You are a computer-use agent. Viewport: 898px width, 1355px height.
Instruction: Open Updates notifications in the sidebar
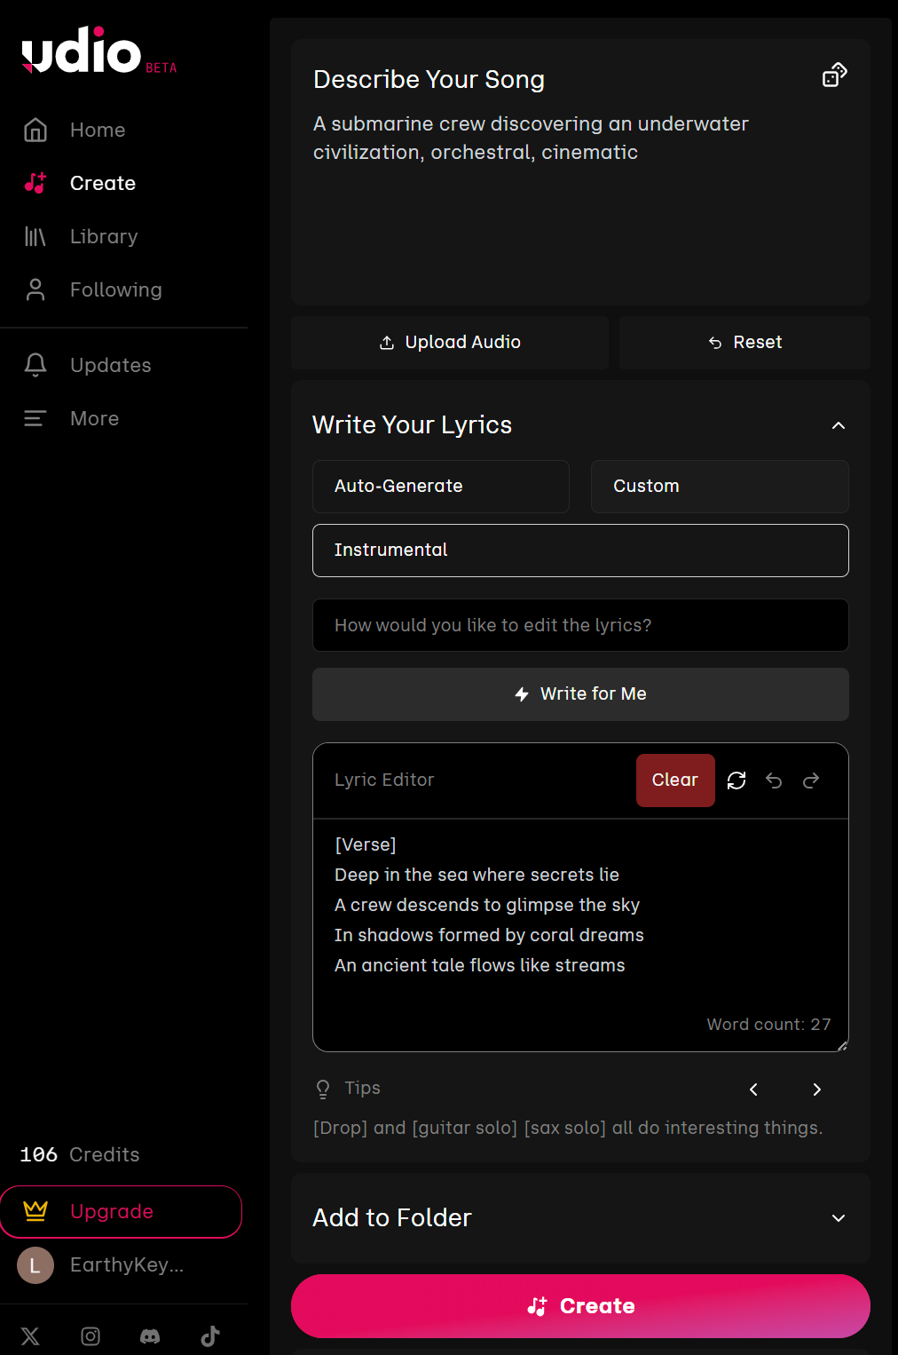pyautogui.click(x=110, y=366)
